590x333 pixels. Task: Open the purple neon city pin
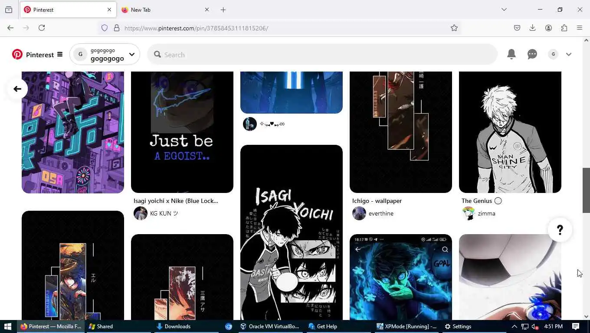pos(73,132)
